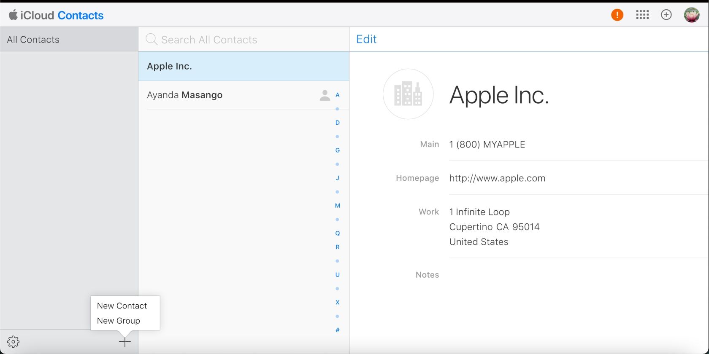Open the account profile avatar

pos(692,15)
